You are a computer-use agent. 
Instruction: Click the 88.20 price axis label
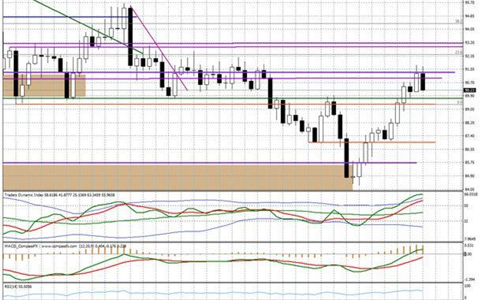click(x=470, y=122)
